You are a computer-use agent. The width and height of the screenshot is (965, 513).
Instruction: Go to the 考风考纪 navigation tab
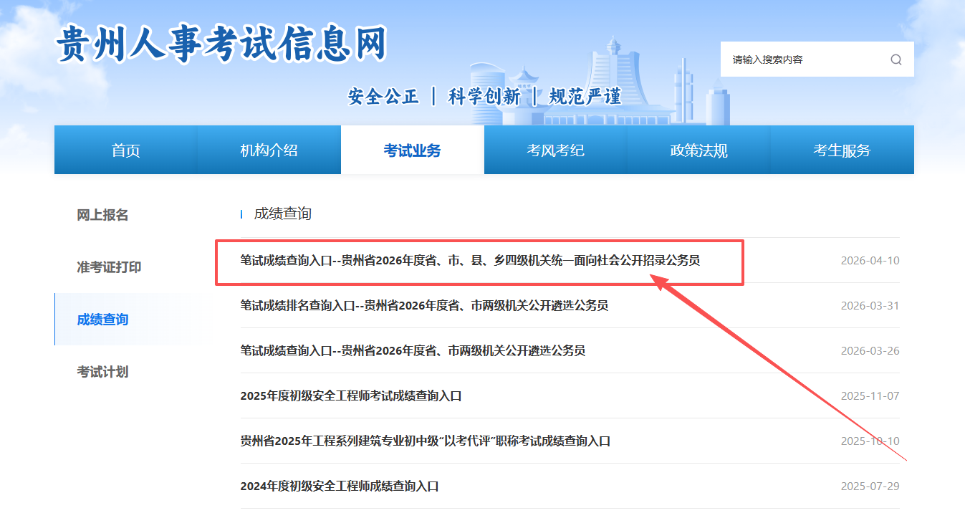pos(555,150)
